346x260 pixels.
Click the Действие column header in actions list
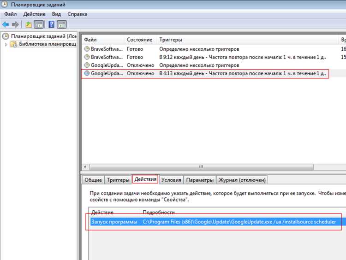point(102,213)
